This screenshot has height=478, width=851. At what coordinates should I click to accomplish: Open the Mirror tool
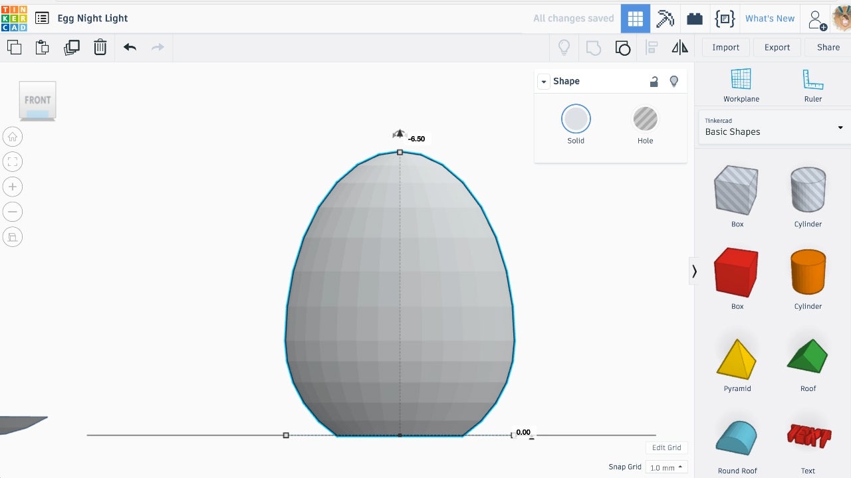coord(679,47)
